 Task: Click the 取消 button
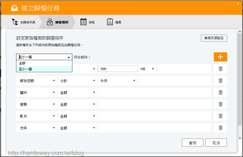[216, 143]
